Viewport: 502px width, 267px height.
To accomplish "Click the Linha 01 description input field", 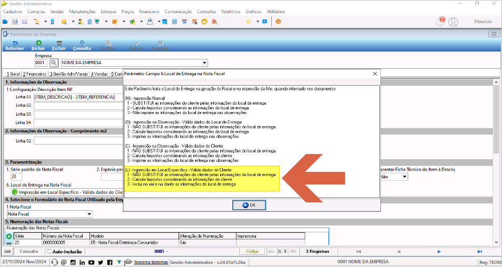I will click(x=78, y=97).
